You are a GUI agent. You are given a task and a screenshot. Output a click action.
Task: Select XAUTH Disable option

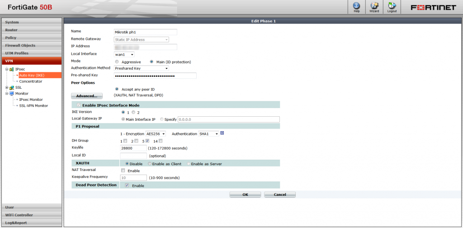coord(127,164)
